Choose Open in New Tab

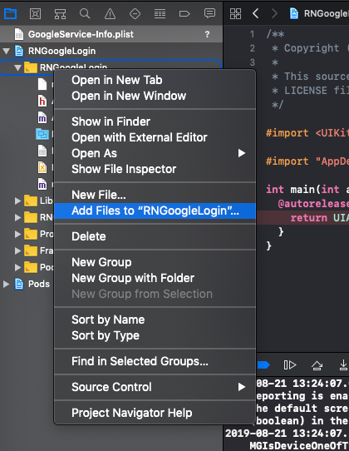(x=155, y=80)
